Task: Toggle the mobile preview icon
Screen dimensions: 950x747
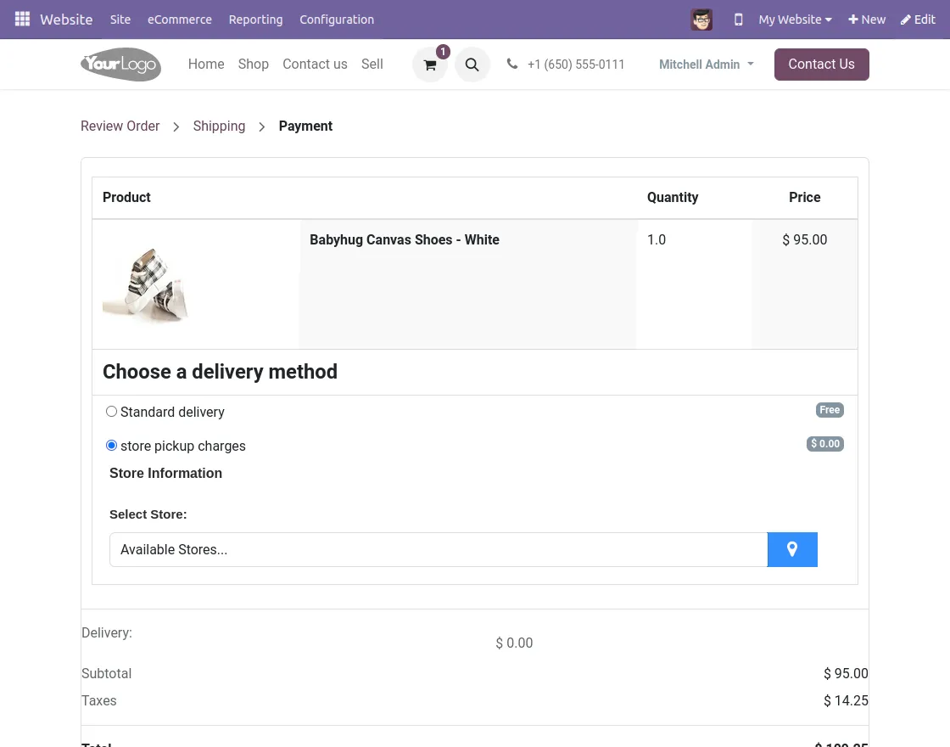Action: [738, 20]
